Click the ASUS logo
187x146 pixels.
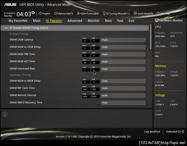point(10,5)
